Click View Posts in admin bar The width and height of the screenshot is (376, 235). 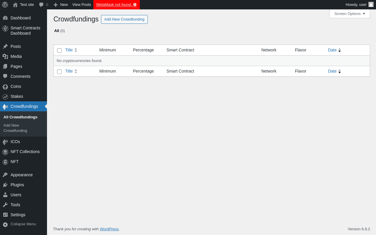tap(82, 5)
